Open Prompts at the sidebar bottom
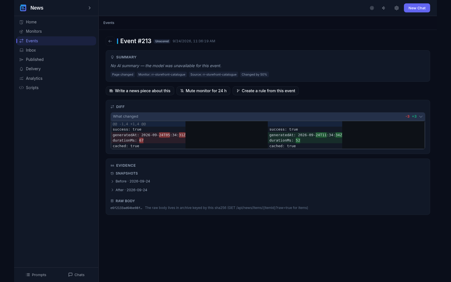The width and height of the screenshot is (451, 282). [36, 275]
